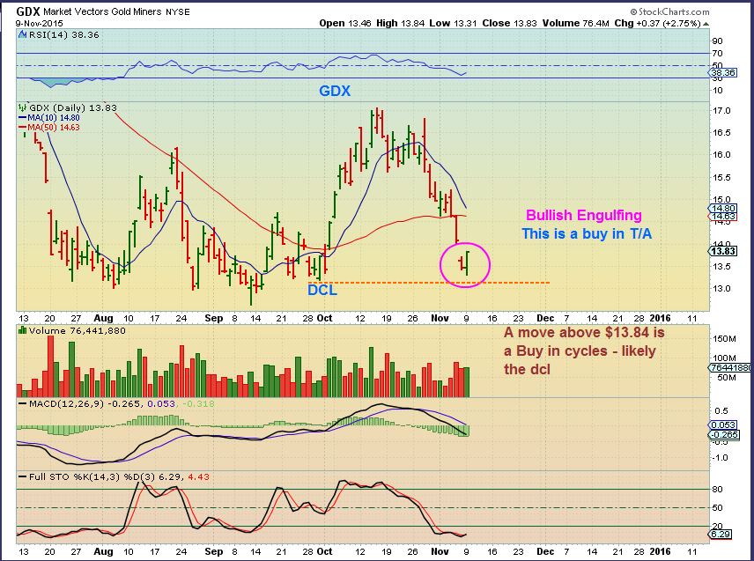Click the 76441880 volume tag on axis
Viewport: 754px width, 561px height.
(730, 367)
